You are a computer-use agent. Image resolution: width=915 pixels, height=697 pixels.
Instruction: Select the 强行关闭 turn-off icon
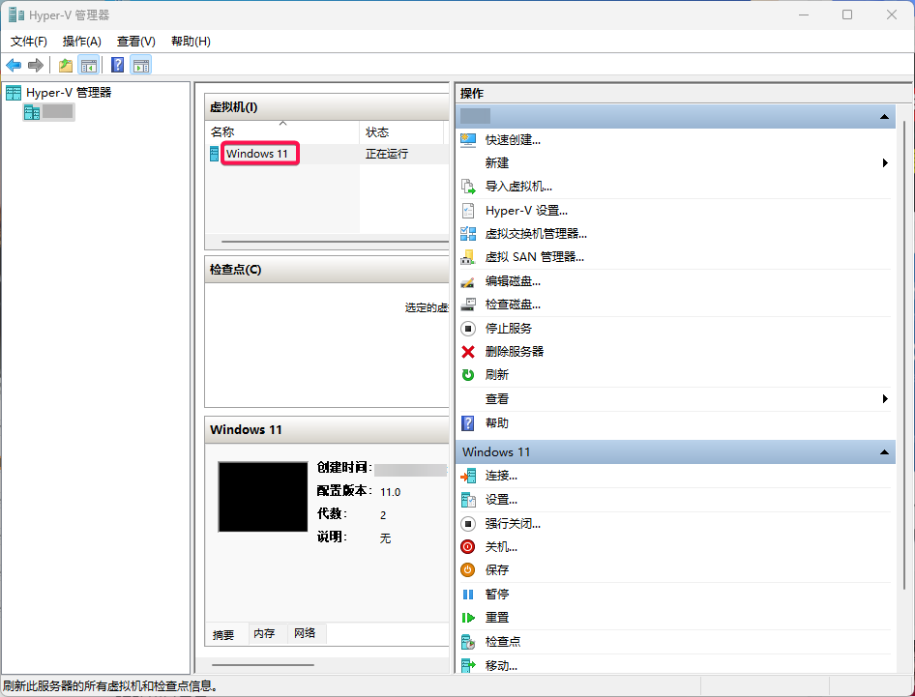(469, 523)
